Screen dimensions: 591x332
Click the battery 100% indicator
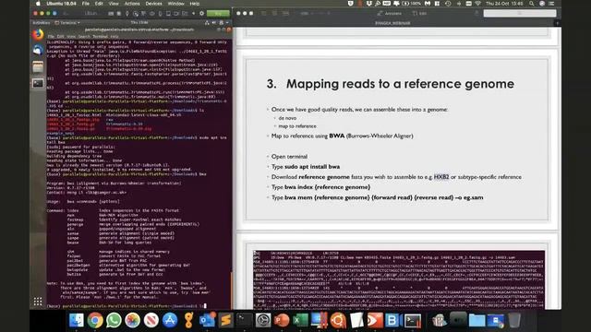(412, 4)
